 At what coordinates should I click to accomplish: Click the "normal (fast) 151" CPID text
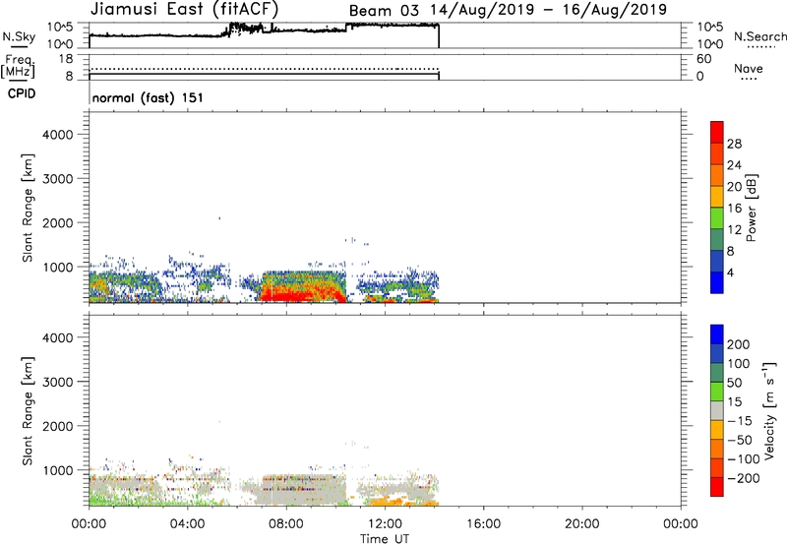149,97
